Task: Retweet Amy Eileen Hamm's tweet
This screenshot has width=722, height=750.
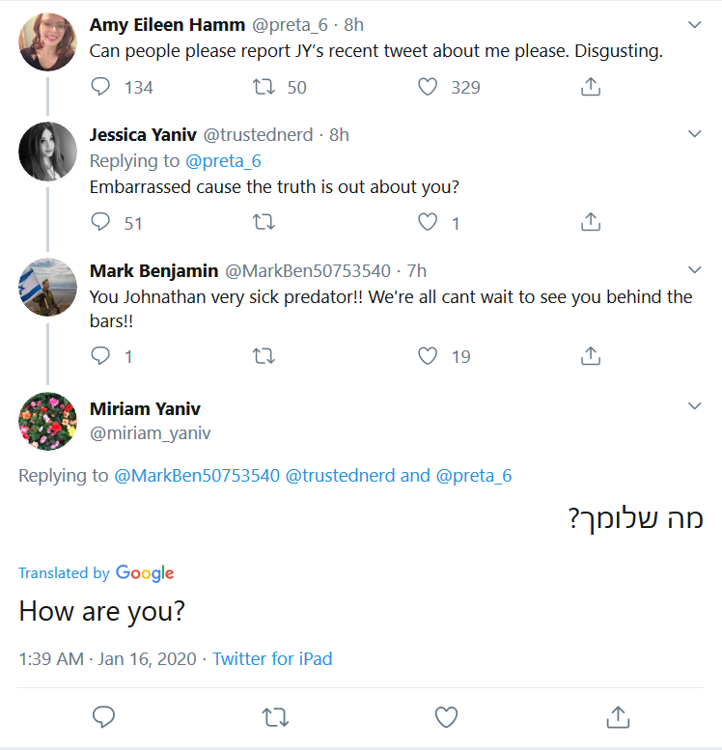Action: click(264, 87)
